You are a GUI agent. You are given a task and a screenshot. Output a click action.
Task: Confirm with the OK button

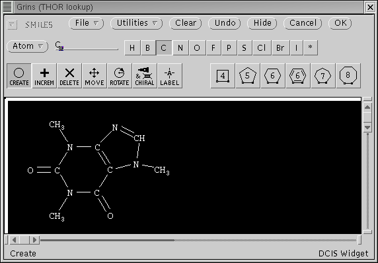coord(340,23)
